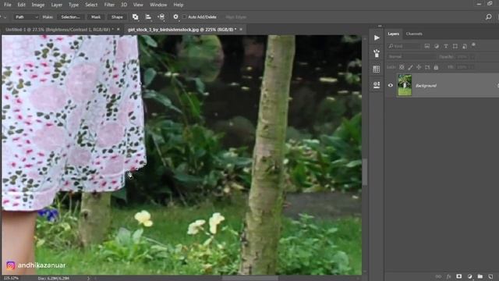The image size is (499, 281).
Task: Click the Path arrangement icon
Action: [161, 17]
